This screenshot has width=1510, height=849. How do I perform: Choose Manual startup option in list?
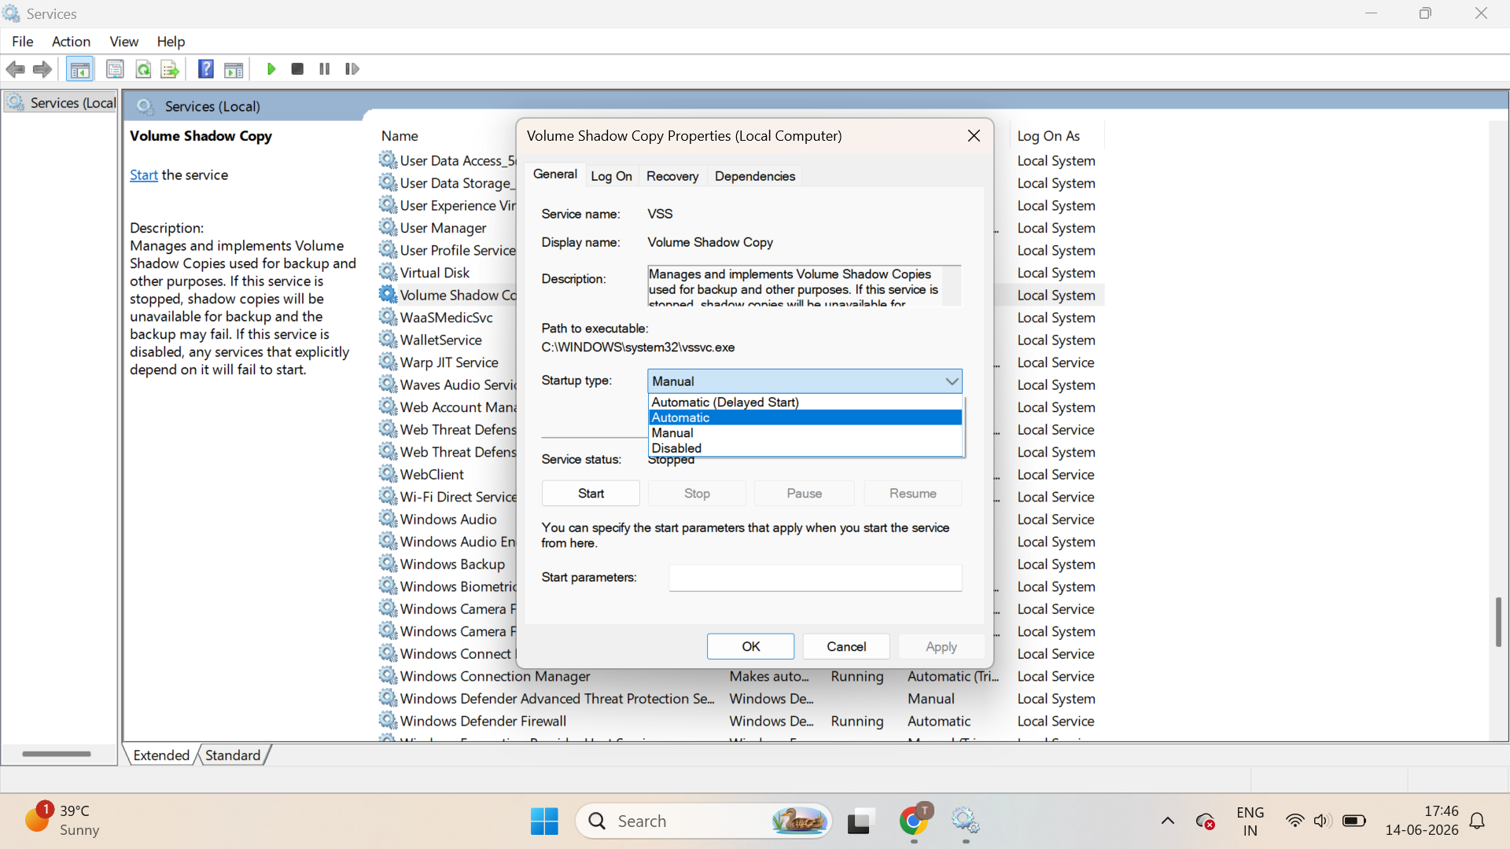pyautogui.click(x=805, y=432)
